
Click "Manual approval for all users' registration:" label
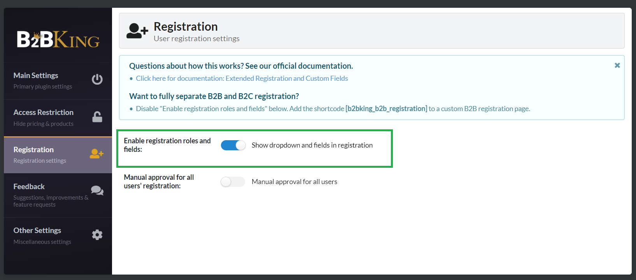tap(159, 181)
